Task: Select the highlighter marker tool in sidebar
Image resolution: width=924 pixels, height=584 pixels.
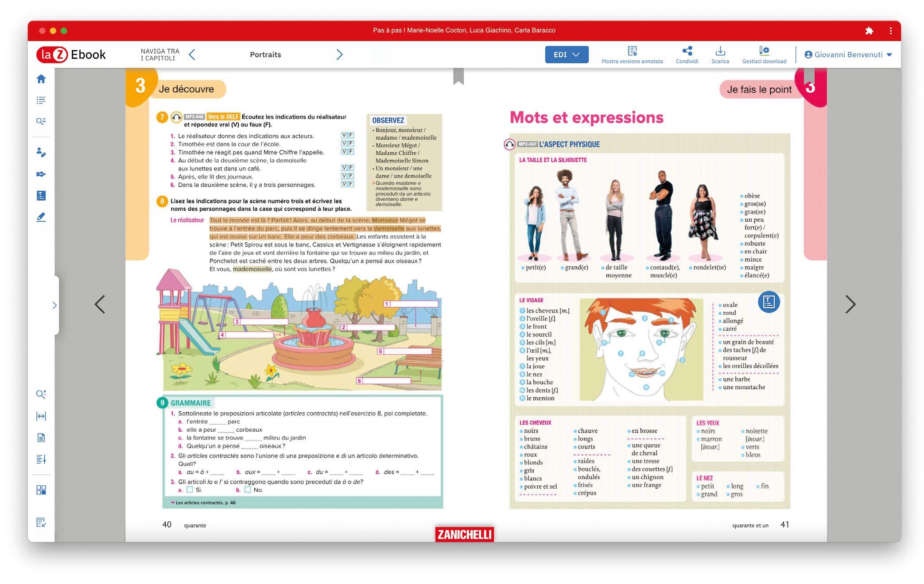Action: [41, 217]
